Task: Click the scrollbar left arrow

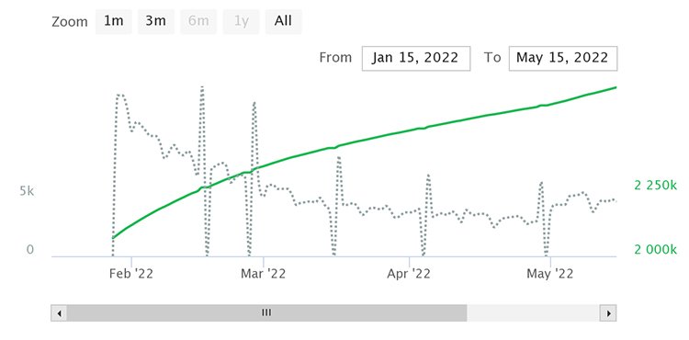Action: [59, 313]
